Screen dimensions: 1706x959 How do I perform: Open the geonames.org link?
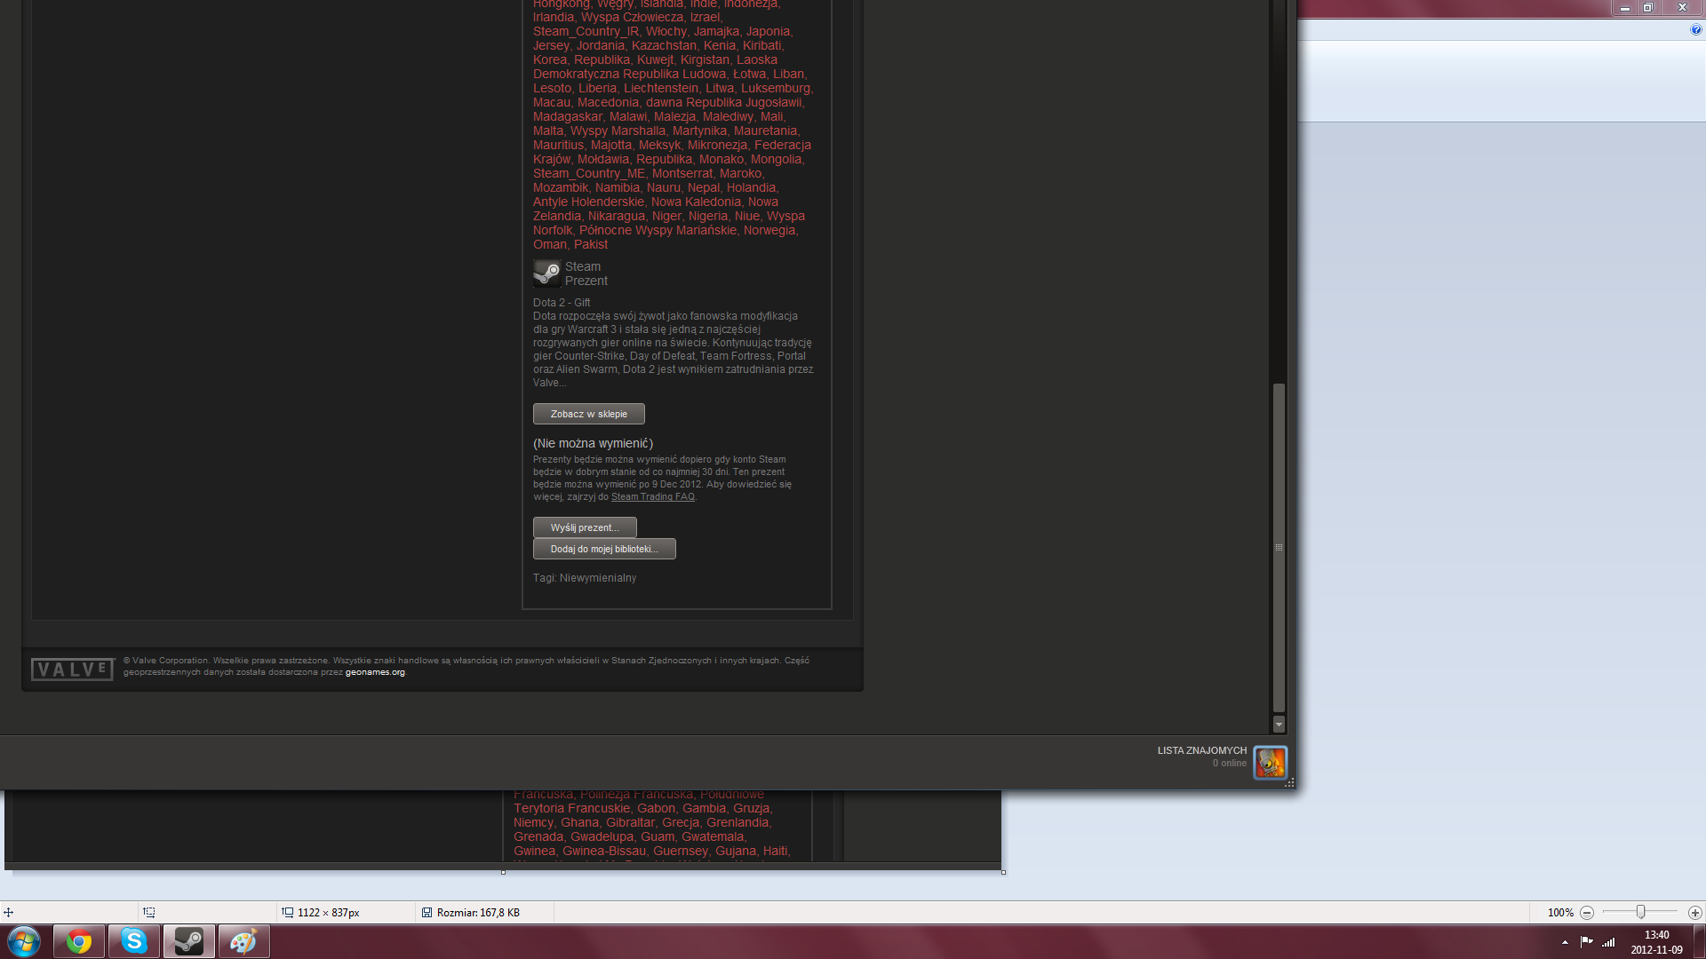click(375, 673)
